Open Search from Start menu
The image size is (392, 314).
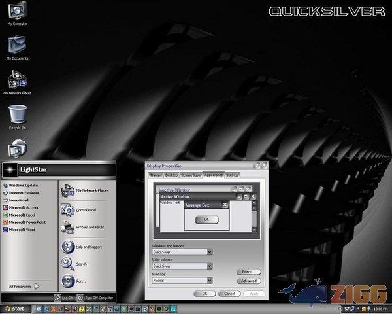[x=74, y=264]
